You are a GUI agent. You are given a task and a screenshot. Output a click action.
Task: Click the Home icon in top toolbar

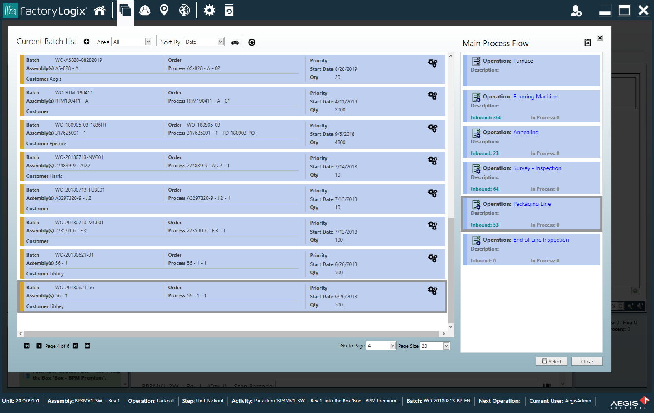point(100,11)
